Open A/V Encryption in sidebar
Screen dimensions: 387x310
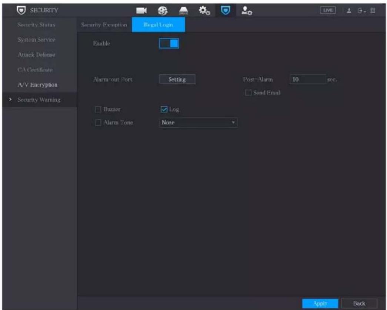37,85
